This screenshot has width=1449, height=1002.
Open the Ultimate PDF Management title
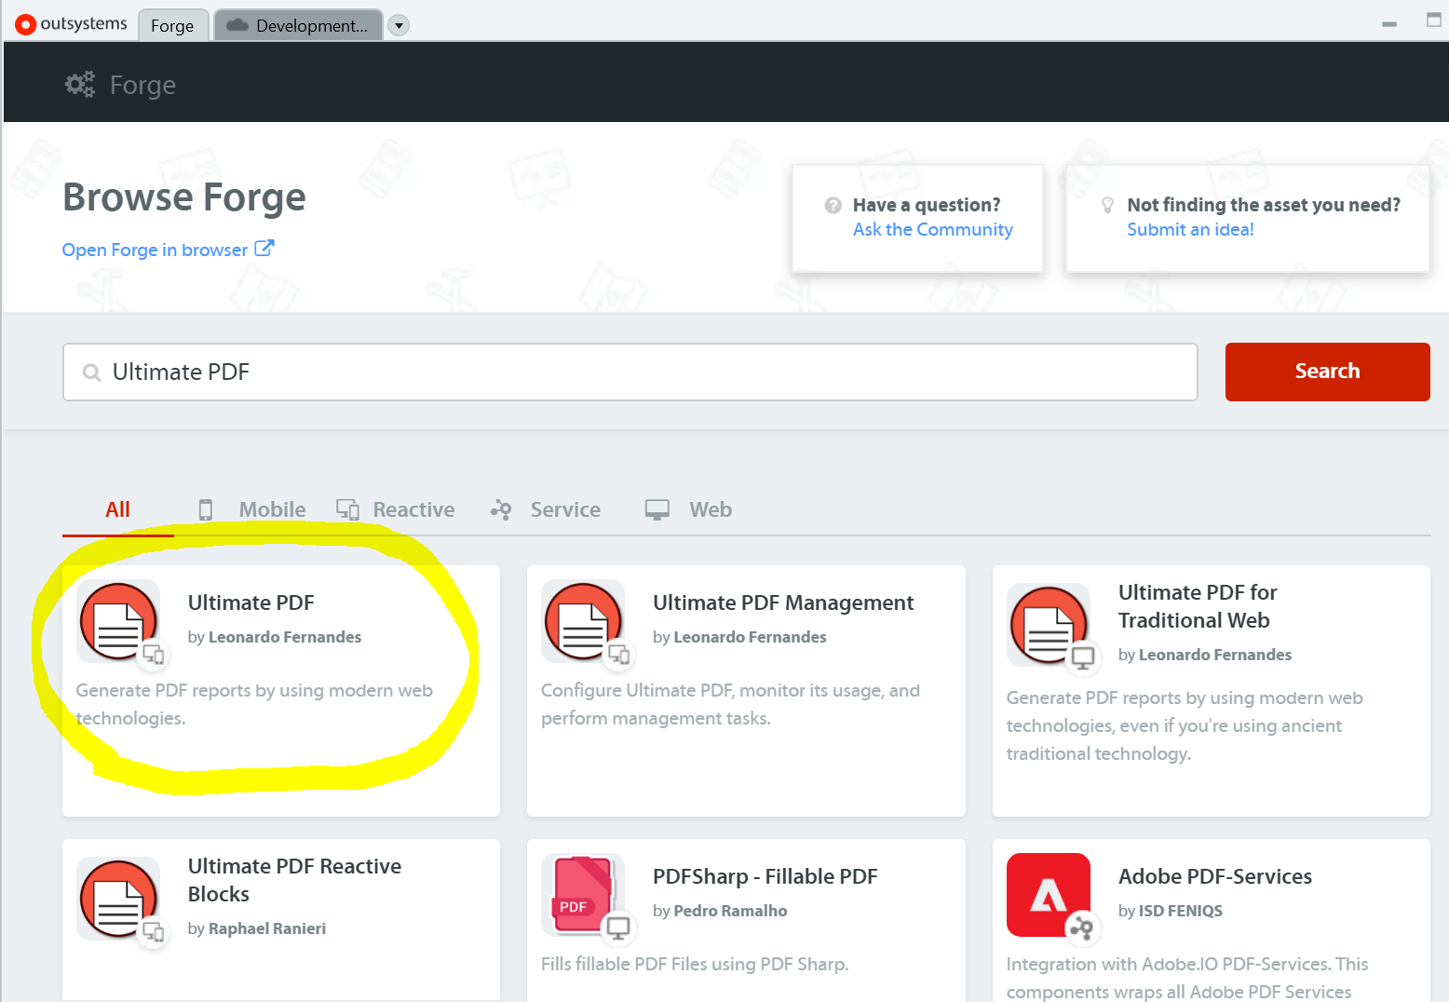tap(783, 603)
